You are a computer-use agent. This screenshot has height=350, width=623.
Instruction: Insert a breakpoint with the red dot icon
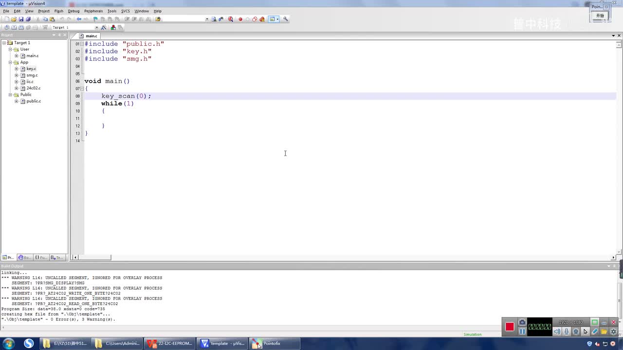pyautogui.click(x=240, y=19)
